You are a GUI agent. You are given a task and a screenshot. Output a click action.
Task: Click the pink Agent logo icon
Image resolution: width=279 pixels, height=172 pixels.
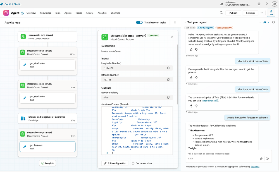click(6, 13)
